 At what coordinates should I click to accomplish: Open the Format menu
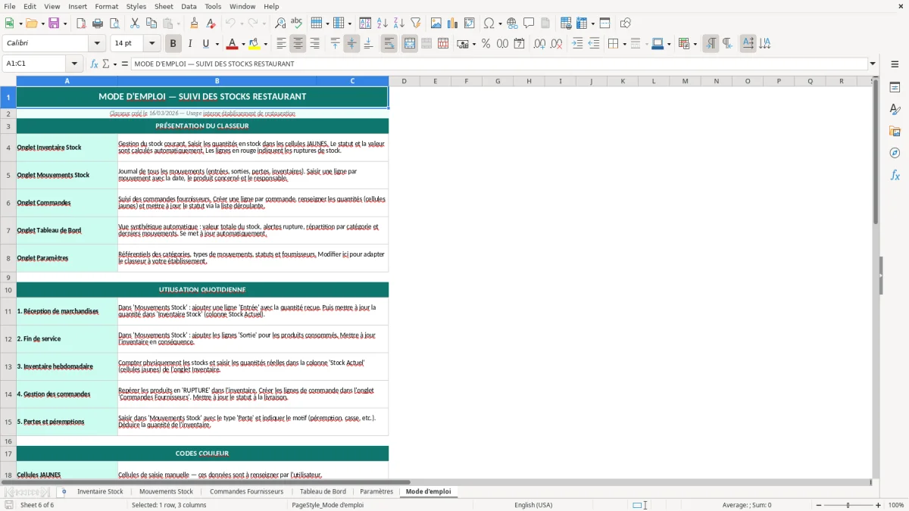click(107, 6)
